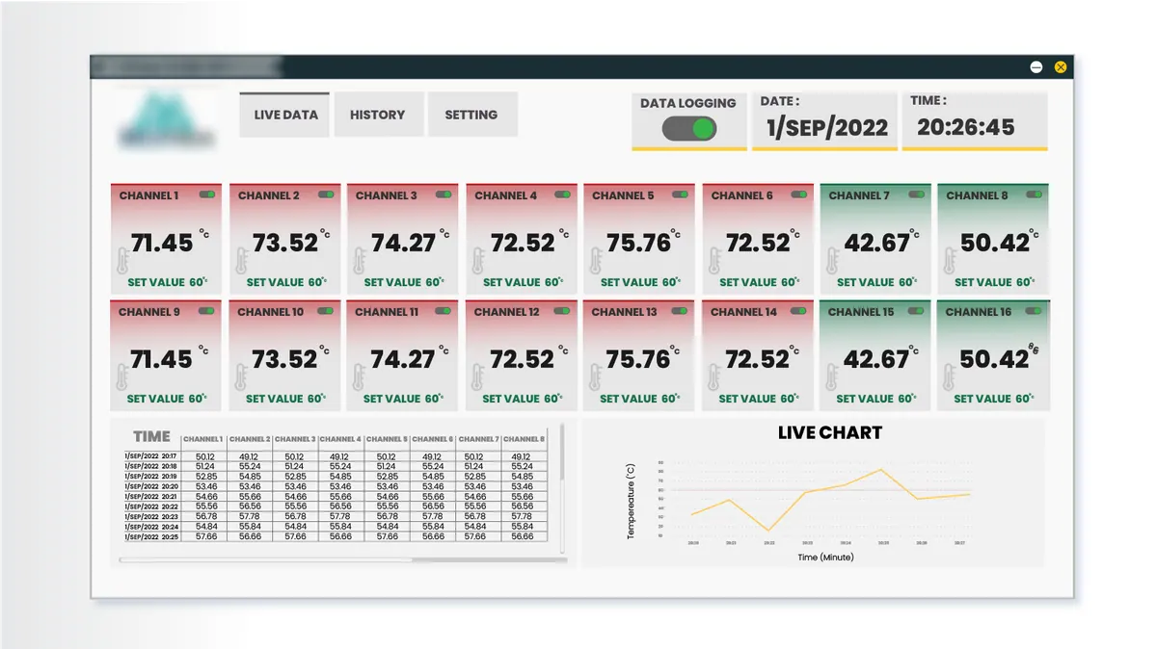Click Channel 5 reading 75.76
Screen dimensions: 1157x649
pyautogui.click(x=639, y=244)
